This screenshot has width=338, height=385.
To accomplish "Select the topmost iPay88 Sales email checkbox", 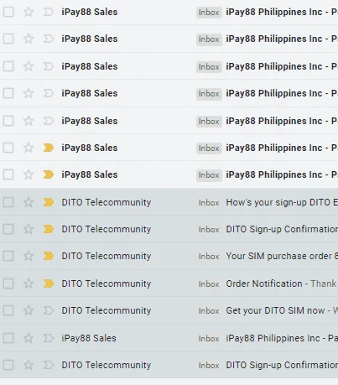I will tap(8, 12).
